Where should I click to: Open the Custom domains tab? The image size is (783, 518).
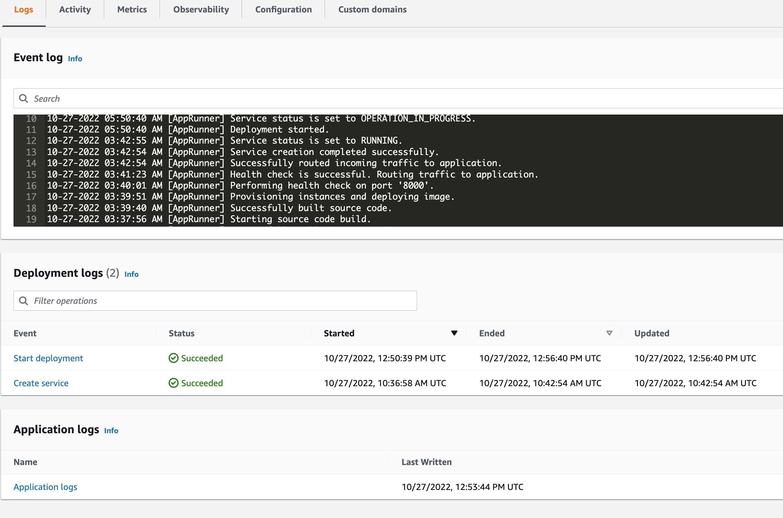click(x=372, y=9)
